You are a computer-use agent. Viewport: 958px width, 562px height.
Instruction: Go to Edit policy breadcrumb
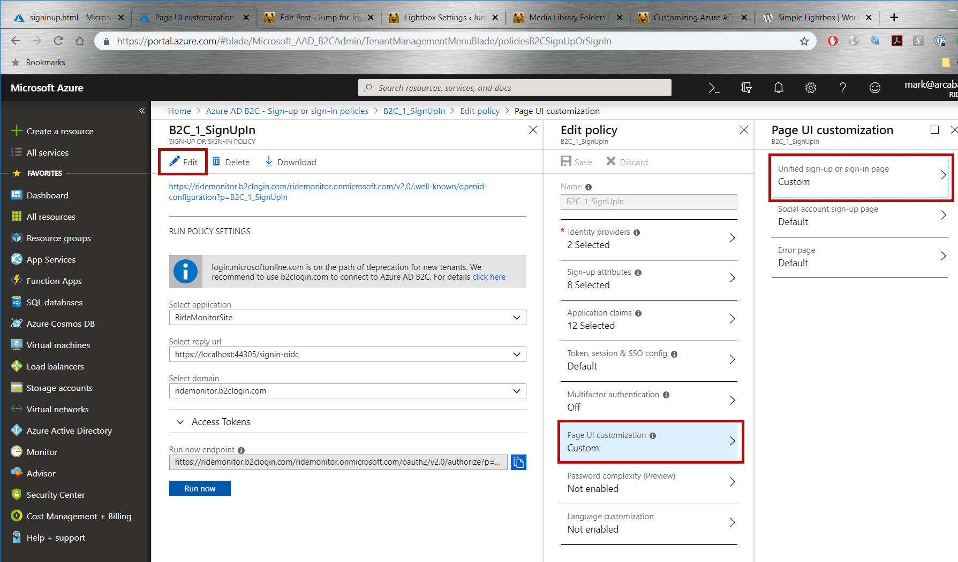click(480, 111)
